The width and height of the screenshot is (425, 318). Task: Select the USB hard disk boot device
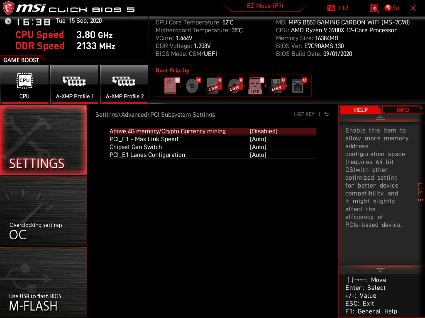(214, 86)
